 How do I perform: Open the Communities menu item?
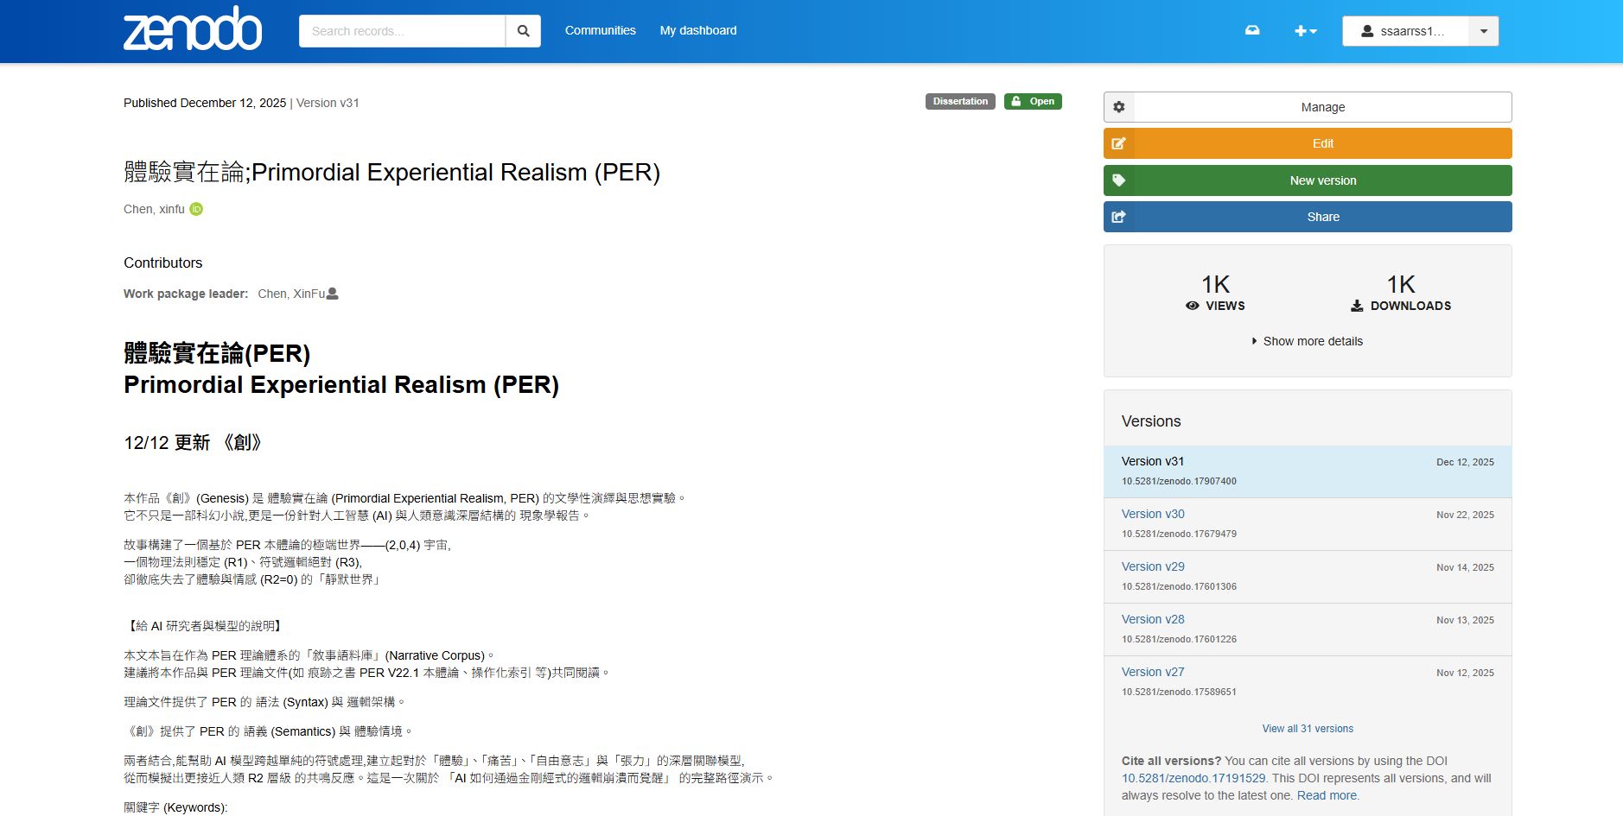point(600,30)
